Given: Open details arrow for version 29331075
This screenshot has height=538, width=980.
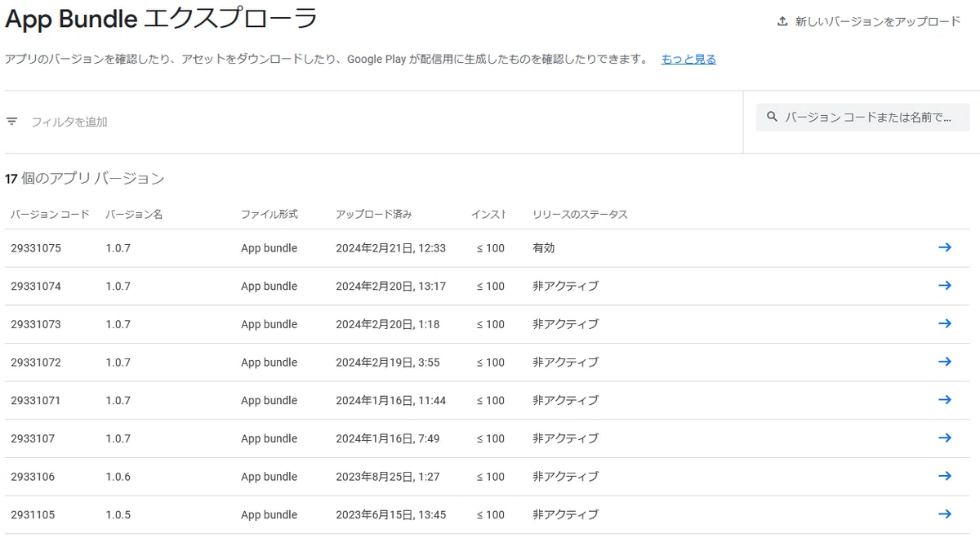Looking at the screenshot, I should pyautogui.click(x=945, y=247).
